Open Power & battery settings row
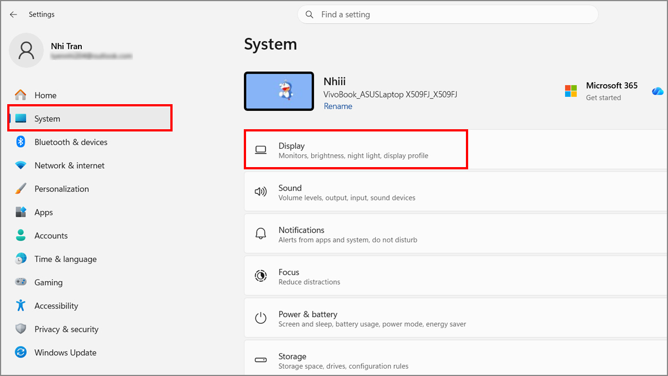668x376 pixels. pos(455,318)
